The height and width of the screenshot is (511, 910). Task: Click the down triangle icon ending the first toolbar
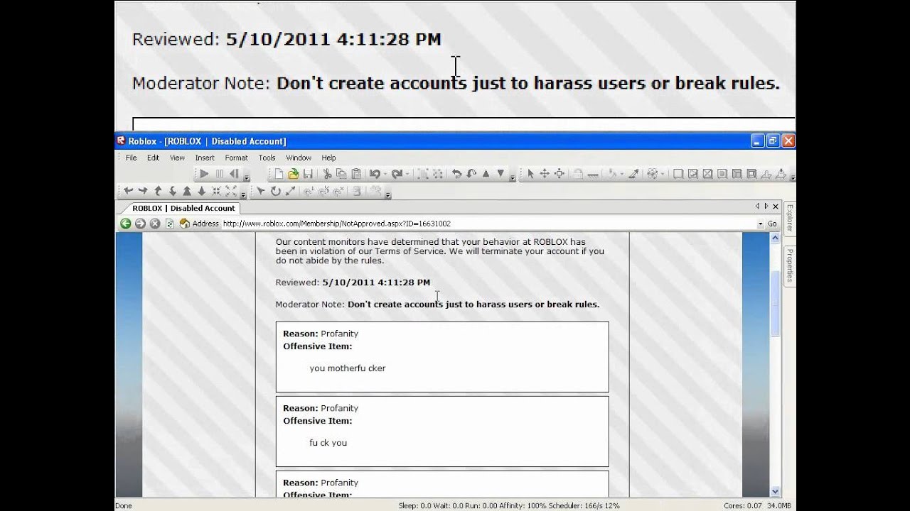pos(500,174)
